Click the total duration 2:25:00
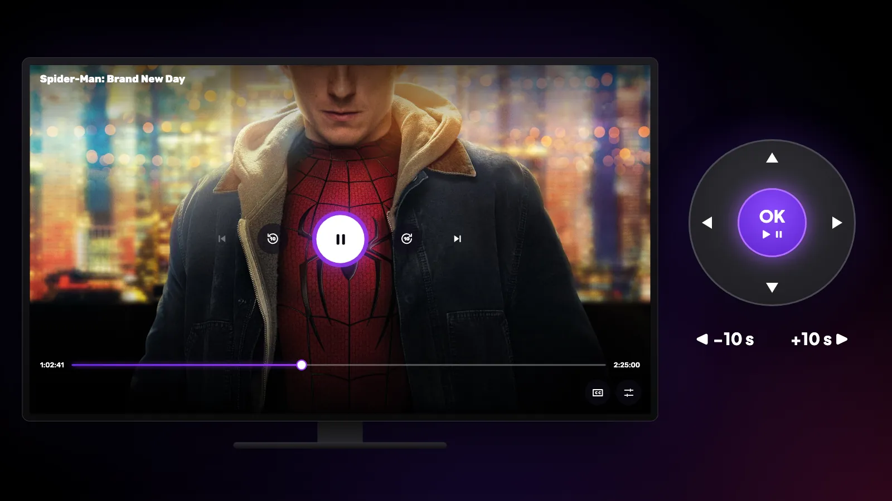 tap(627, 365)
